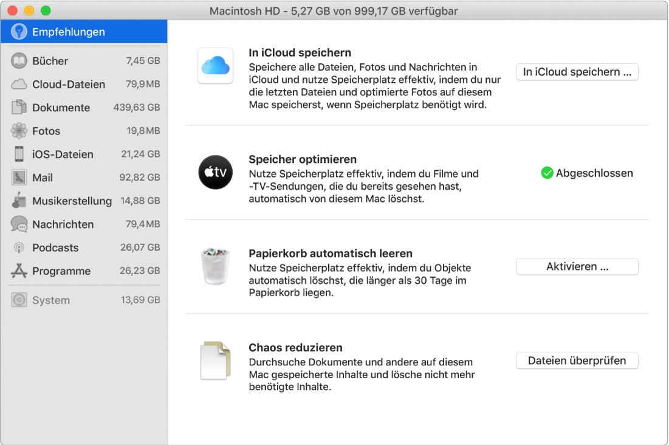The width and height of the screenshot is (669, 445).
Task: Select the Fotos flower icon in sidebar
Action: 19,131
